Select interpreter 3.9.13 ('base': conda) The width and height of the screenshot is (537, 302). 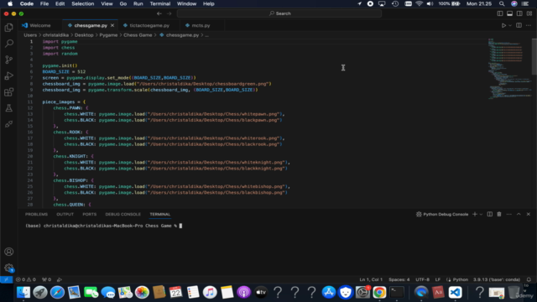click(497, 279)
